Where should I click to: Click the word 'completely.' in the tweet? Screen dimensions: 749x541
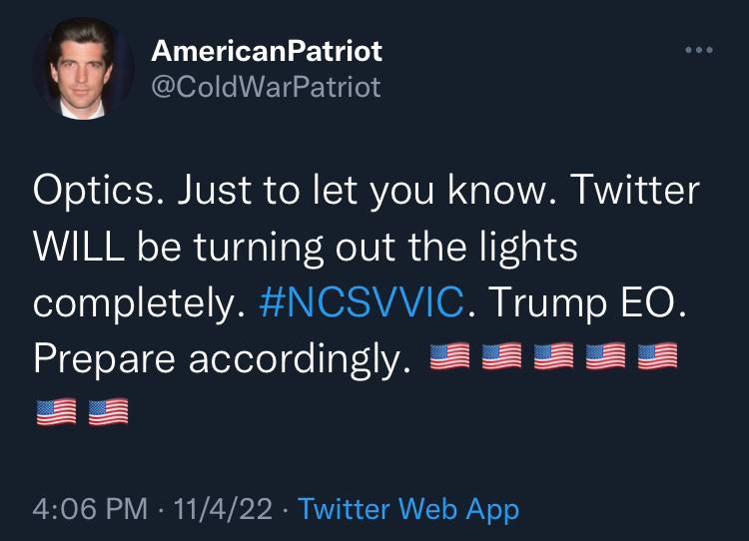[139, 303]
